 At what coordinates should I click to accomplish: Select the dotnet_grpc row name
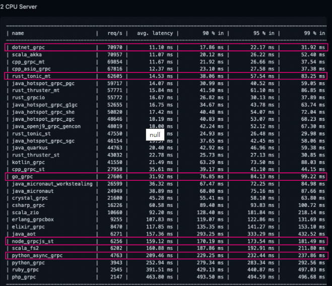pyautogui.click(x=28, y=47)
